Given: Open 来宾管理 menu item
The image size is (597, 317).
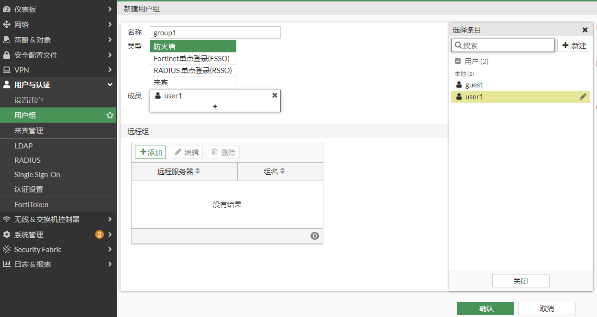Looking at the screenshot, I should pyautogui.click(x=58, y=130).
